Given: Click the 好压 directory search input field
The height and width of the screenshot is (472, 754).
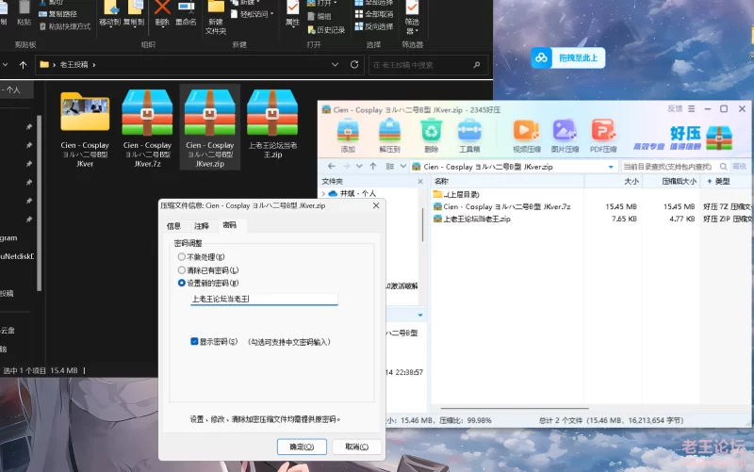Looking at the screenshot, I should point(670,167).
